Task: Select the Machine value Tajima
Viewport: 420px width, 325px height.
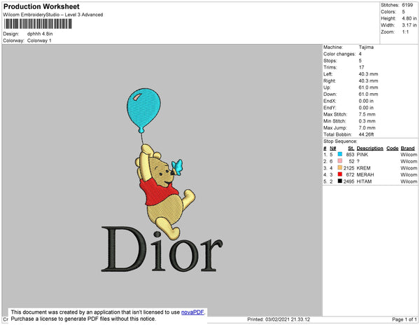Action: pyautogui.click(x=366, y=47)
